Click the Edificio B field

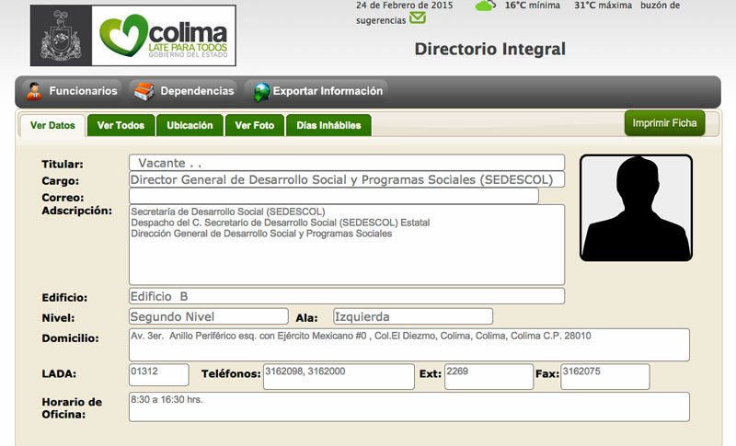(x=347, y=296)
